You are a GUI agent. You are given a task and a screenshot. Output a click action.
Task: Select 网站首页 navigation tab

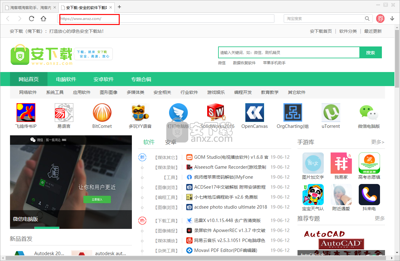(x=29, y=79)
